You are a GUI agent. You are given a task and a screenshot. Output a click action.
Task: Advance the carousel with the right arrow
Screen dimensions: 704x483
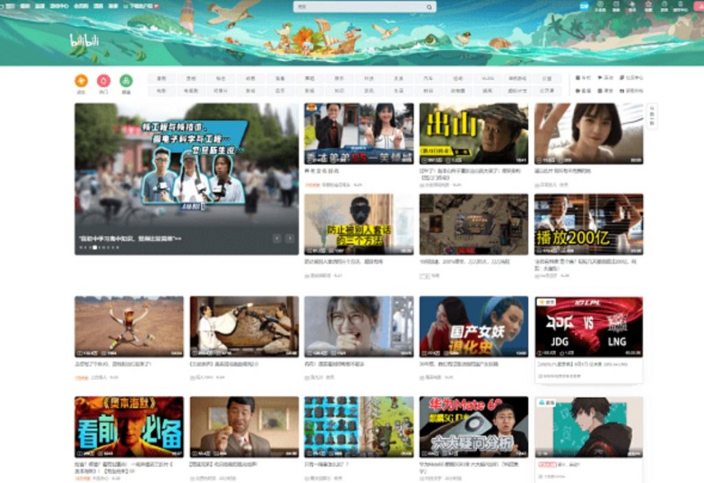click(289, 238)
